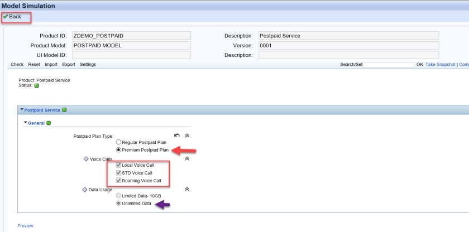
Task: Click the diamond icon beside Voice Calls
Action: (85, 159)
